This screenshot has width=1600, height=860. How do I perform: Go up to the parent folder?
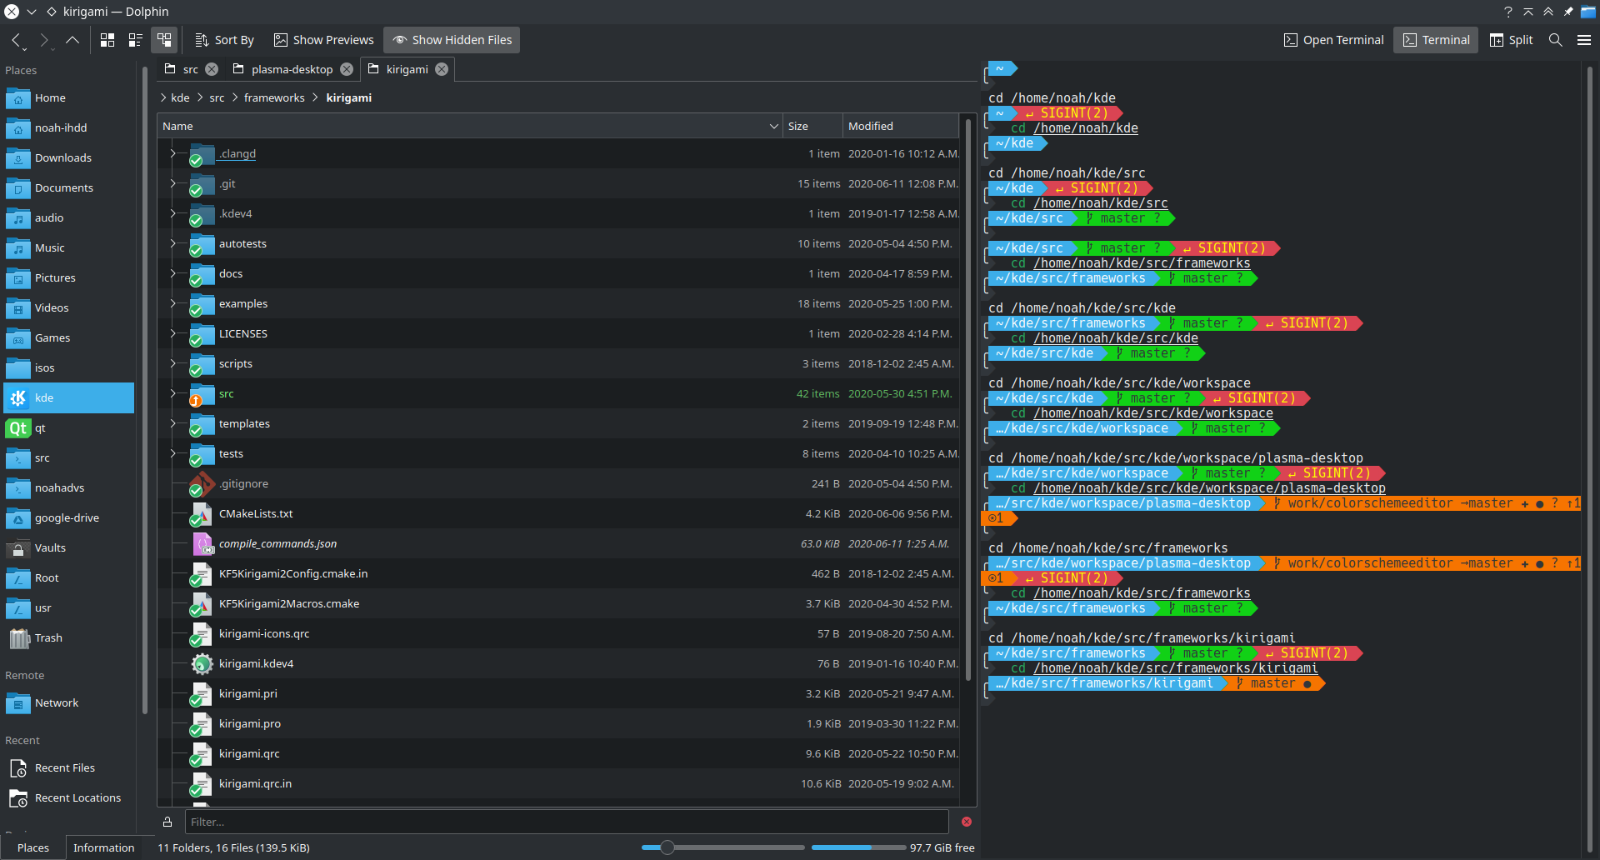72,40
